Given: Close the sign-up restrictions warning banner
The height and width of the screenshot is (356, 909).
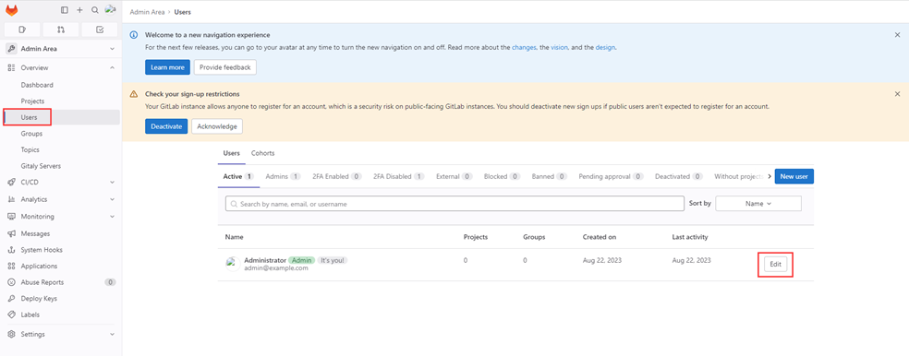Looking at the screenshot, I should (x=897, y=94).
